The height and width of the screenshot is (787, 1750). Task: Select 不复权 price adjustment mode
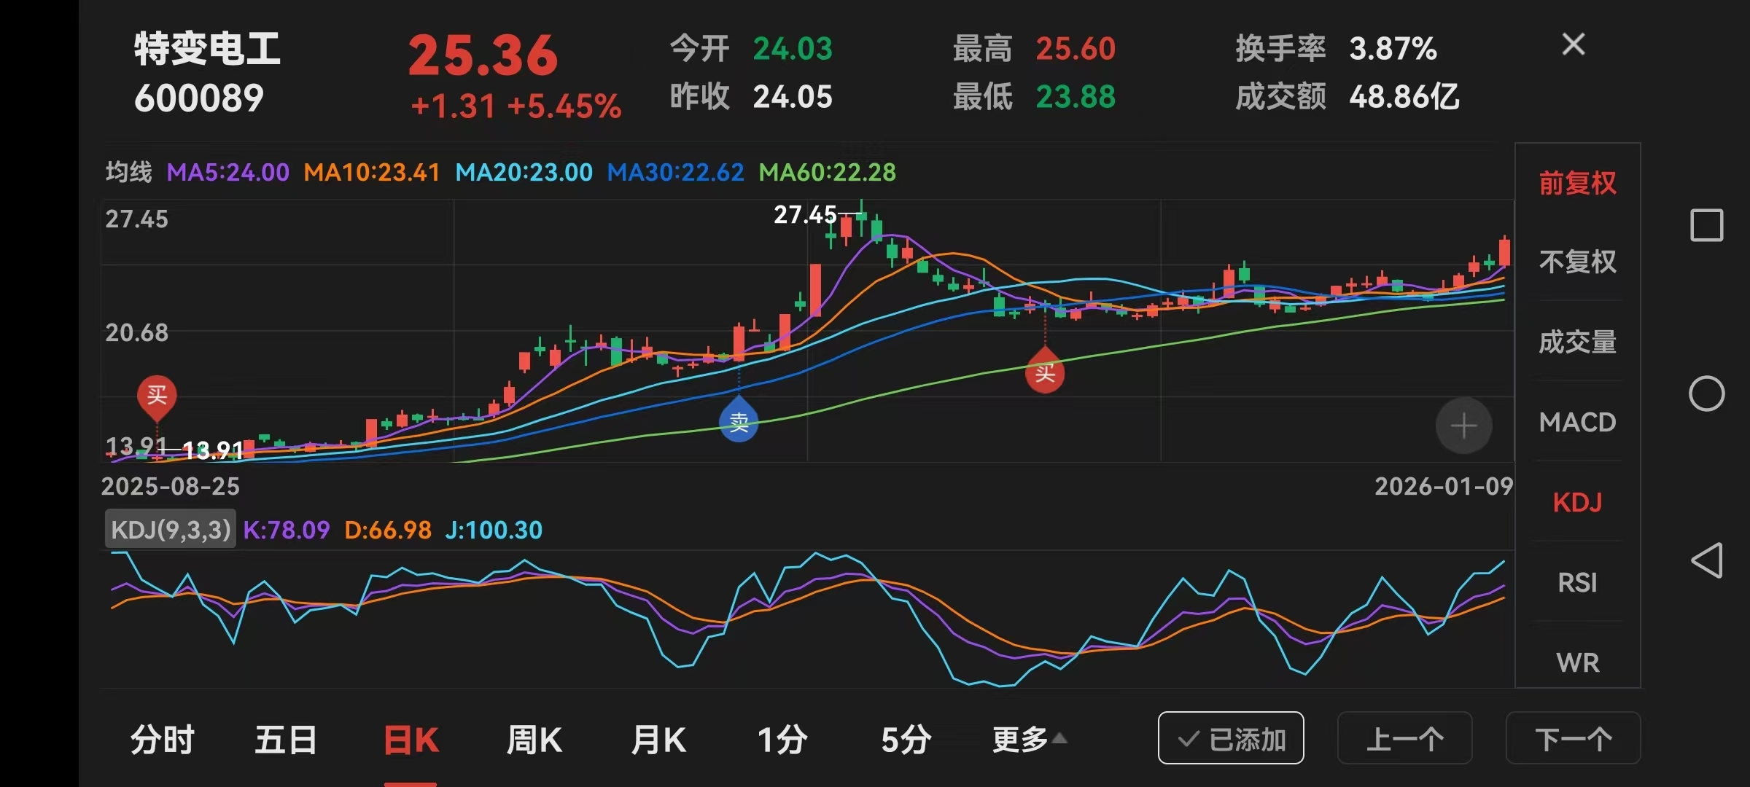pyautogui.click(x=1577, y=262)
